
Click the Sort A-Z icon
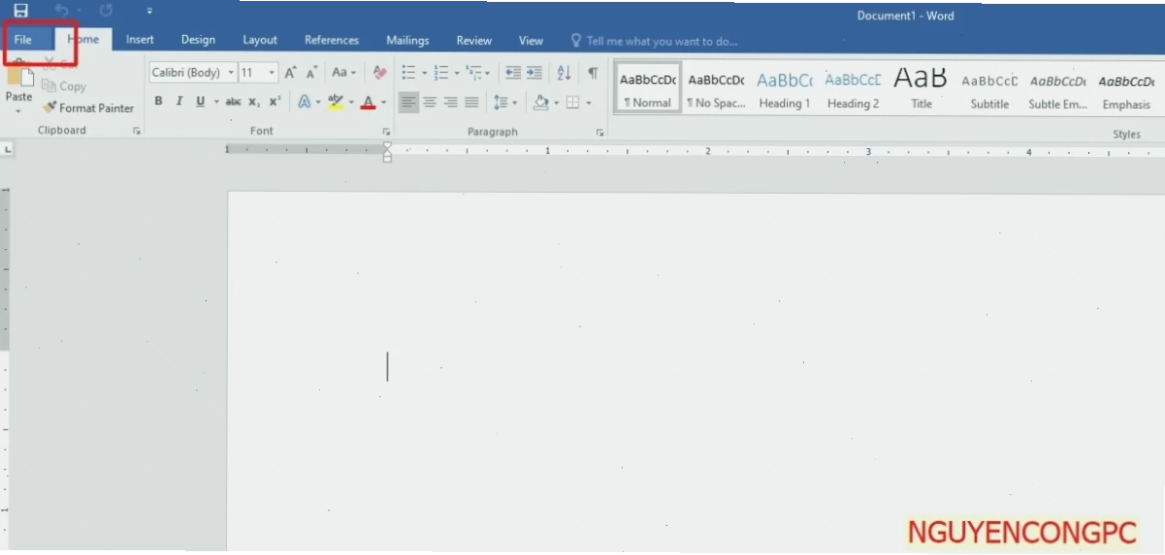click(x=564, y=73)
